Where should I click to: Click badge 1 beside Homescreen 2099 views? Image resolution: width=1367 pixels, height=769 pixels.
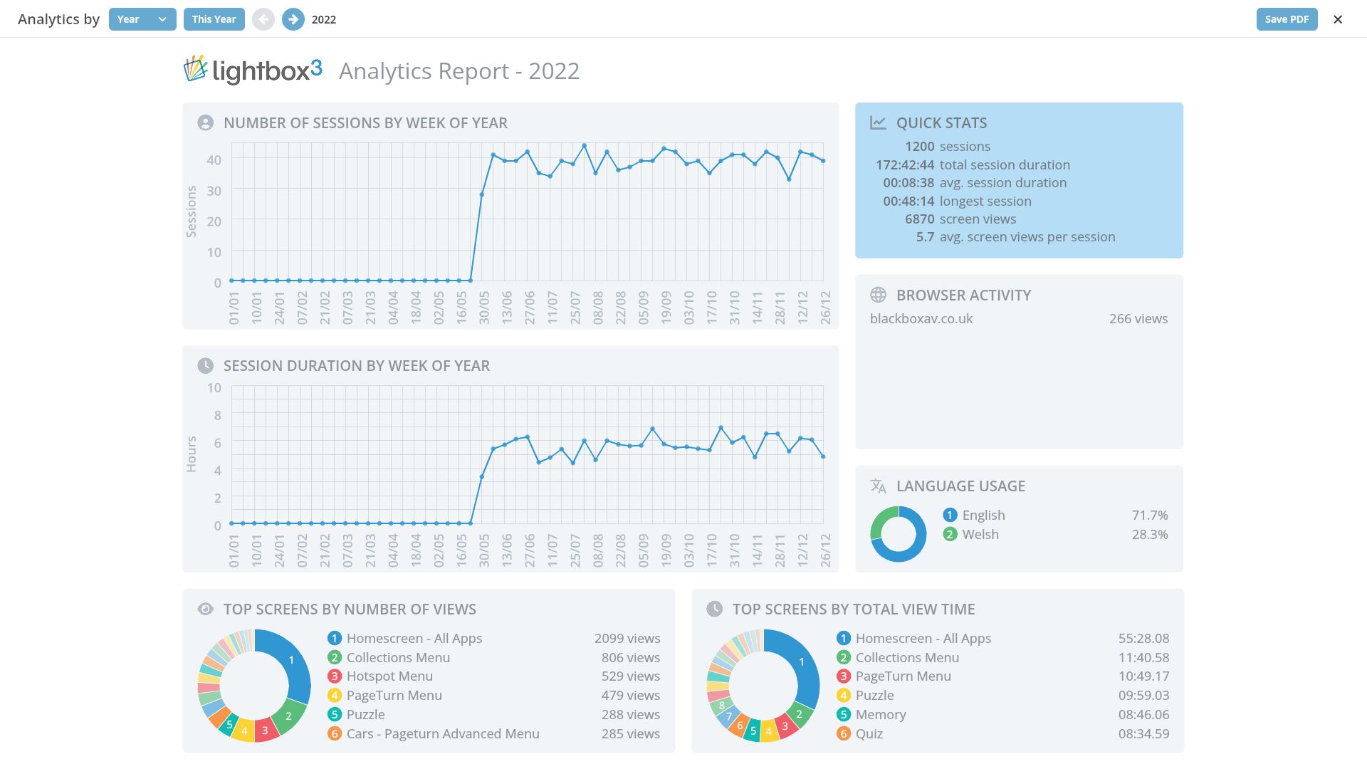coord(335,638)
